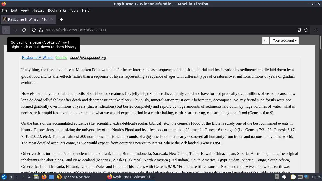This screenshot has height=181, width=322.
Task: Show site security padlock info
Action: 41,30
